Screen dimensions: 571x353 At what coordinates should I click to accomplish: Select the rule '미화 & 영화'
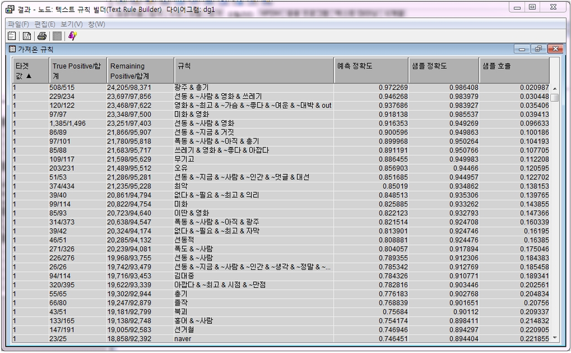[x=191, y=114]
